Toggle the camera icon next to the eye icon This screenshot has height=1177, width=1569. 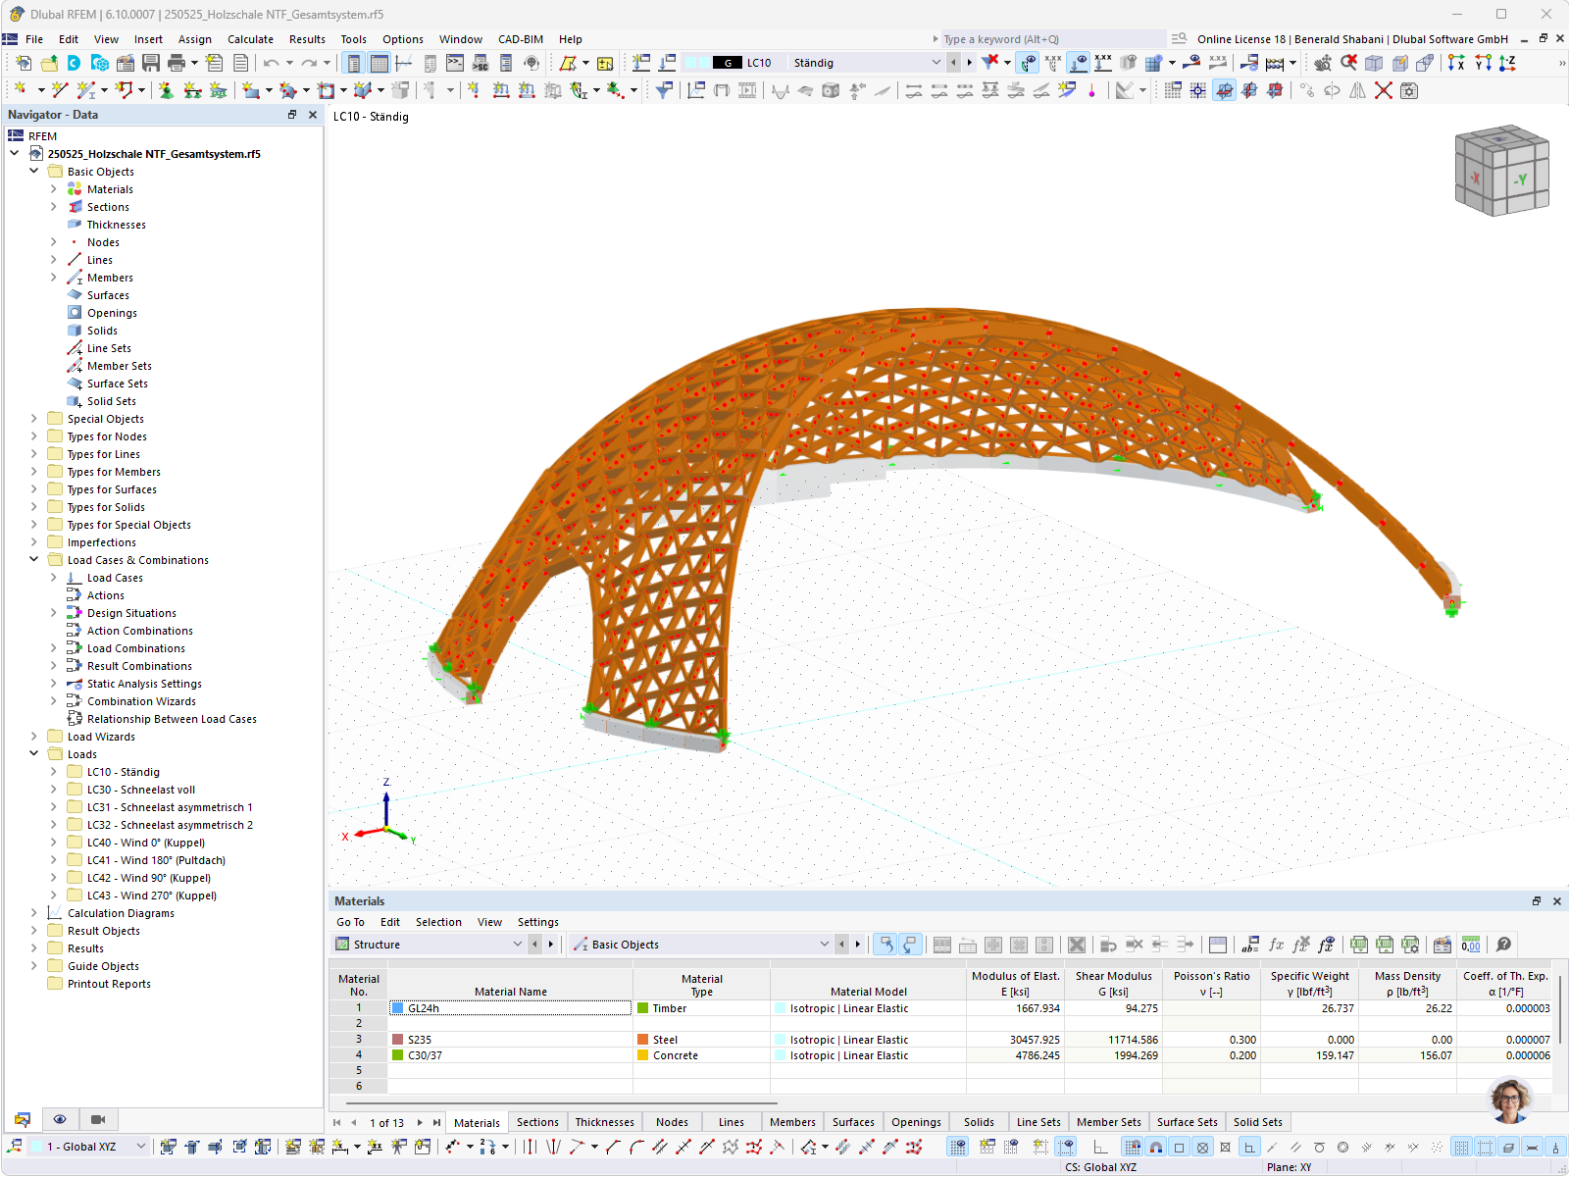[x=98, y=1120]
